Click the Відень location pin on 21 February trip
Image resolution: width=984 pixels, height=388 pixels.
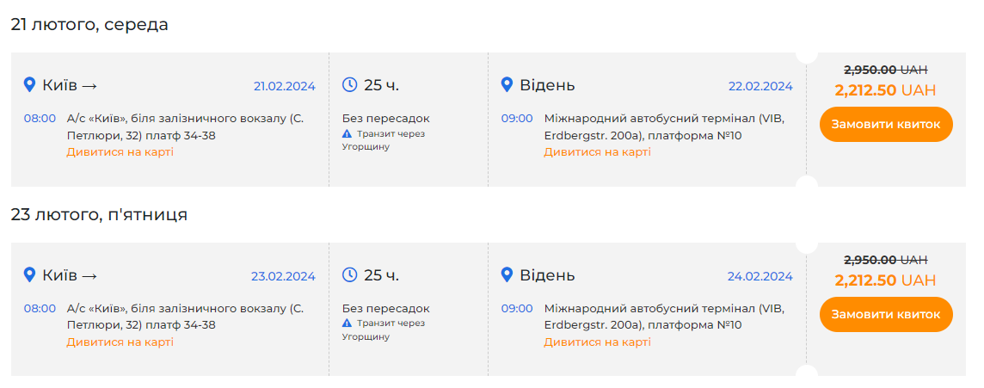coord(507,85)
